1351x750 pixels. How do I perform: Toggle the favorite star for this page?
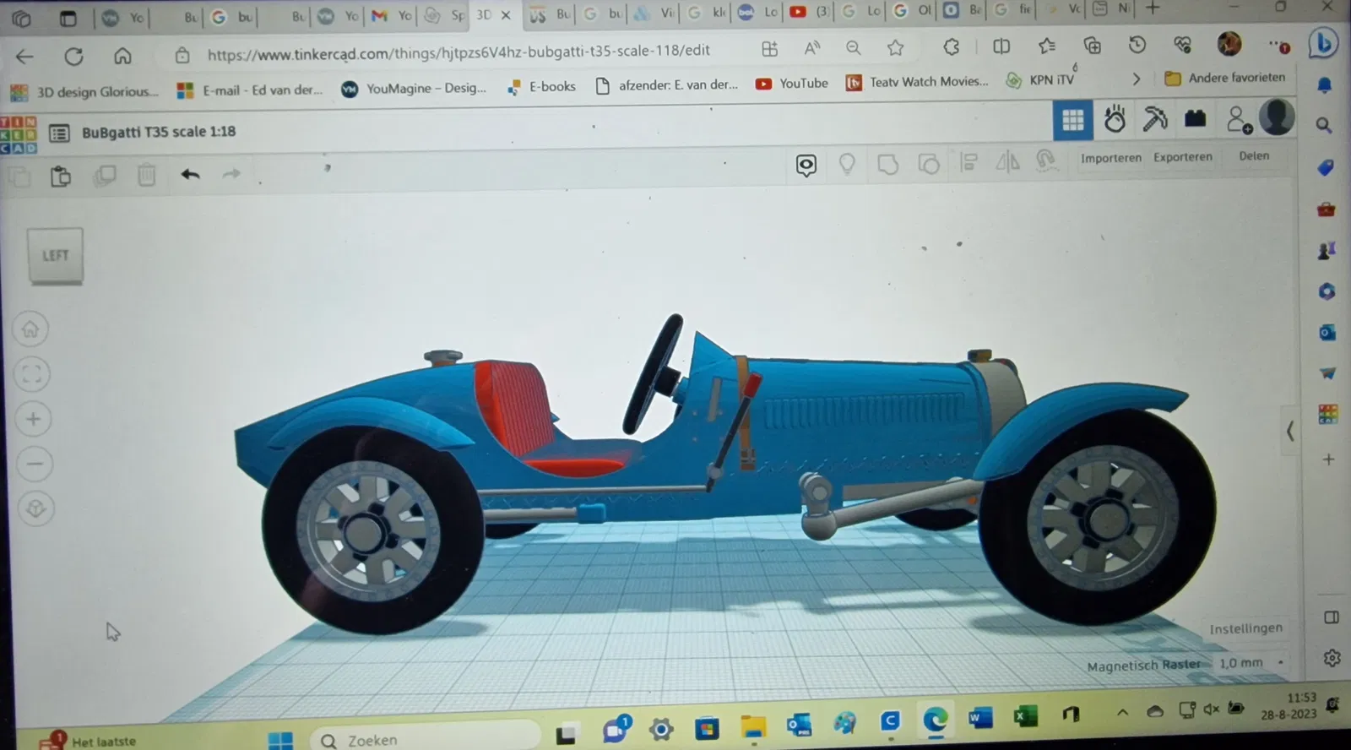pyautogui.click(x=895, y=47)
